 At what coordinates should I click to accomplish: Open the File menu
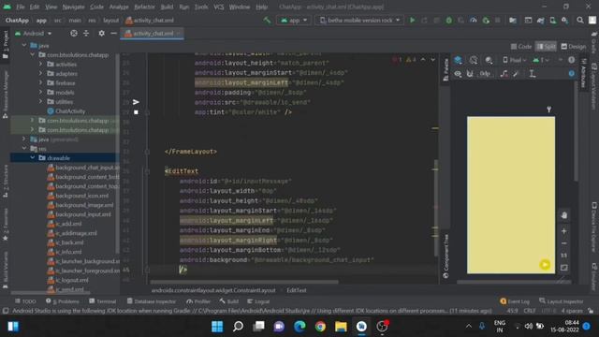[21, 7]
